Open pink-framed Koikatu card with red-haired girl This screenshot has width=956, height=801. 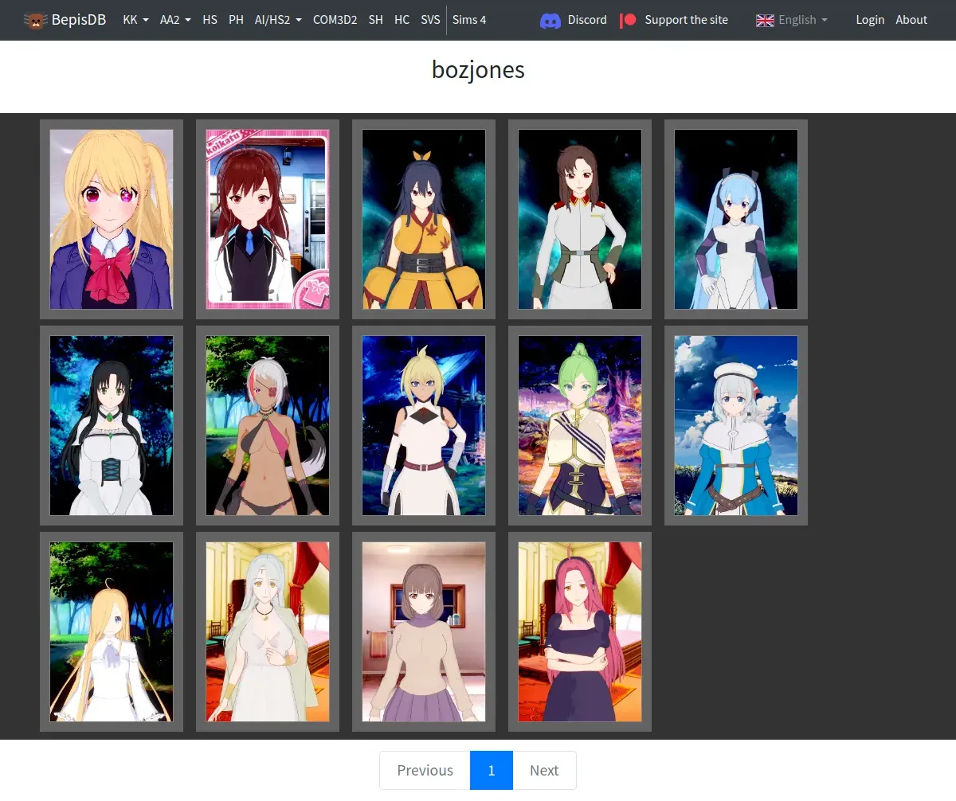(x=268, y=219)
